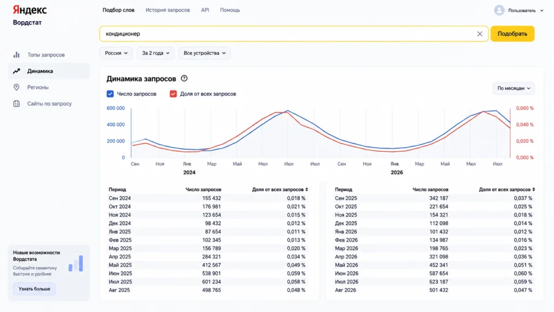The height and width of the screenshot is (312, 554).
Task: Open the За 2 года period dropdown
Action: pyautogui.click(x=155, y=53)
